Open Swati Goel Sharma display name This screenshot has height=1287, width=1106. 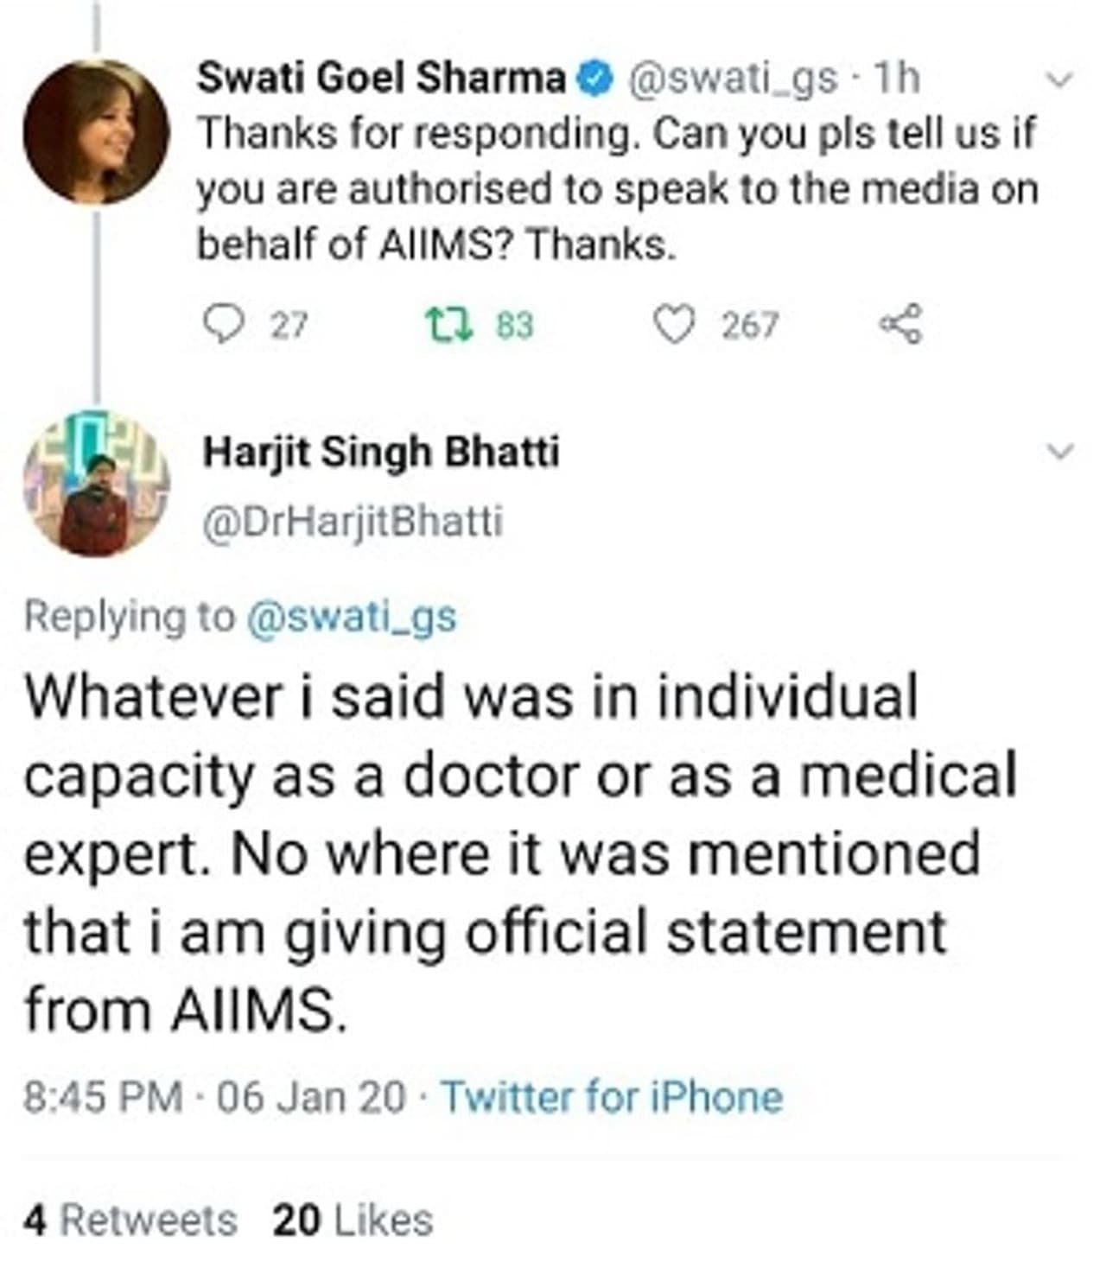click(380, 79)
